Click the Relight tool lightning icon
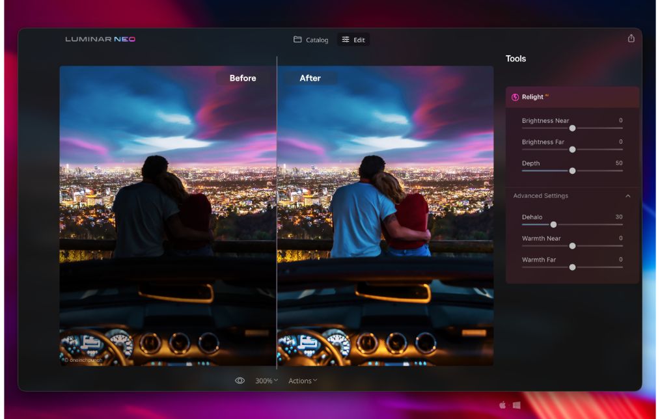 516,98
